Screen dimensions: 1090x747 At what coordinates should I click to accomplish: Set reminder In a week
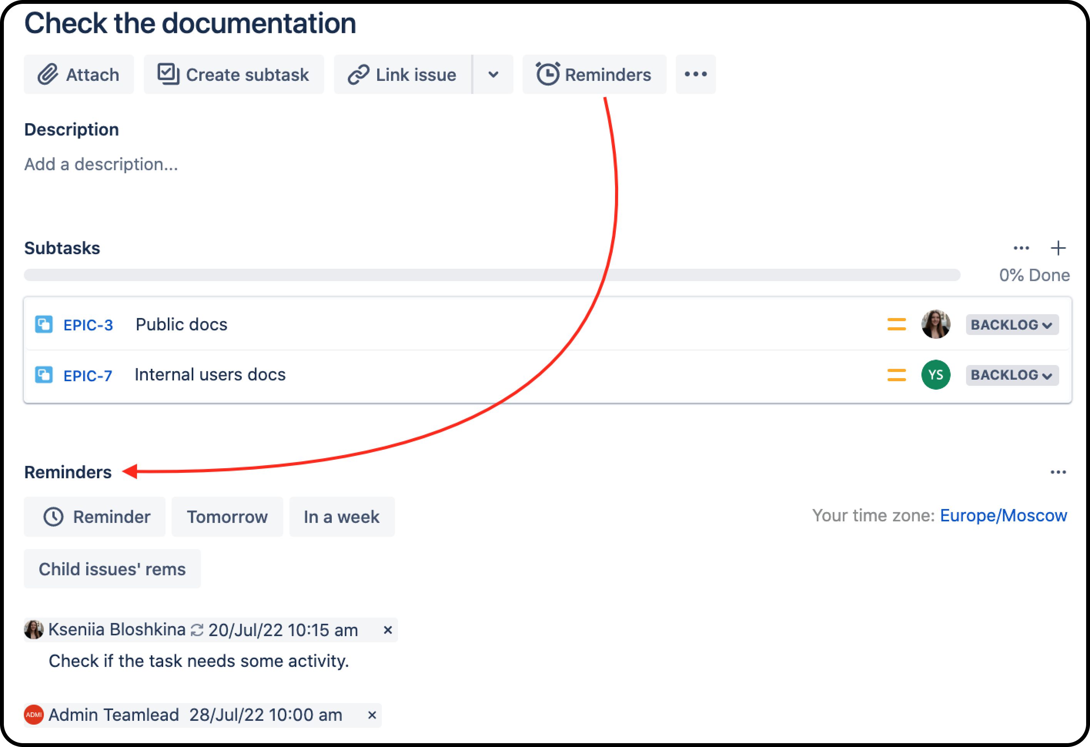(x=341, y=517)
